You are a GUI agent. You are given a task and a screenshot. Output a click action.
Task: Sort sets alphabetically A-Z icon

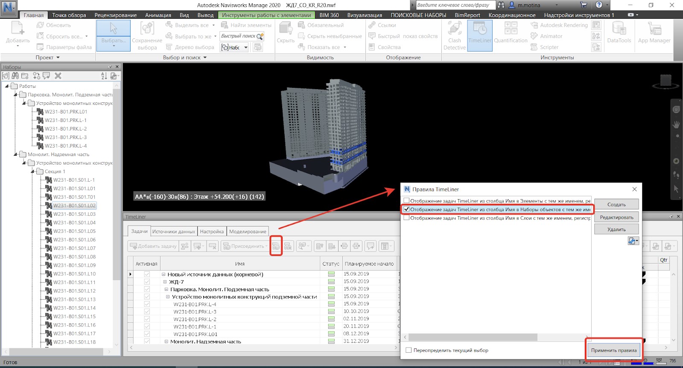104,76
